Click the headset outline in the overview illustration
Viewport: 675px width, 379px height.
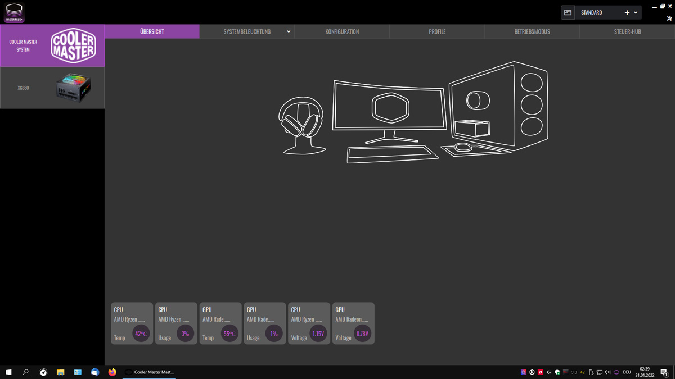point(303,126)
